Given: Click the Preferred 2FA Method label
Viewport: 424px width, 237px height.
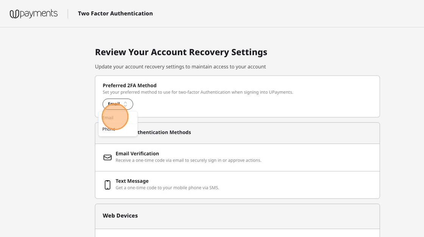Looking at the screenshot, I should click(129, 86).
